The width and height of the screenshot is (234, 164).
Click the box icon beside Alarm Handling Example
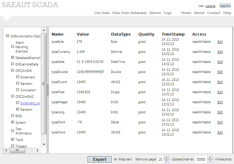(x=13, y=47)
